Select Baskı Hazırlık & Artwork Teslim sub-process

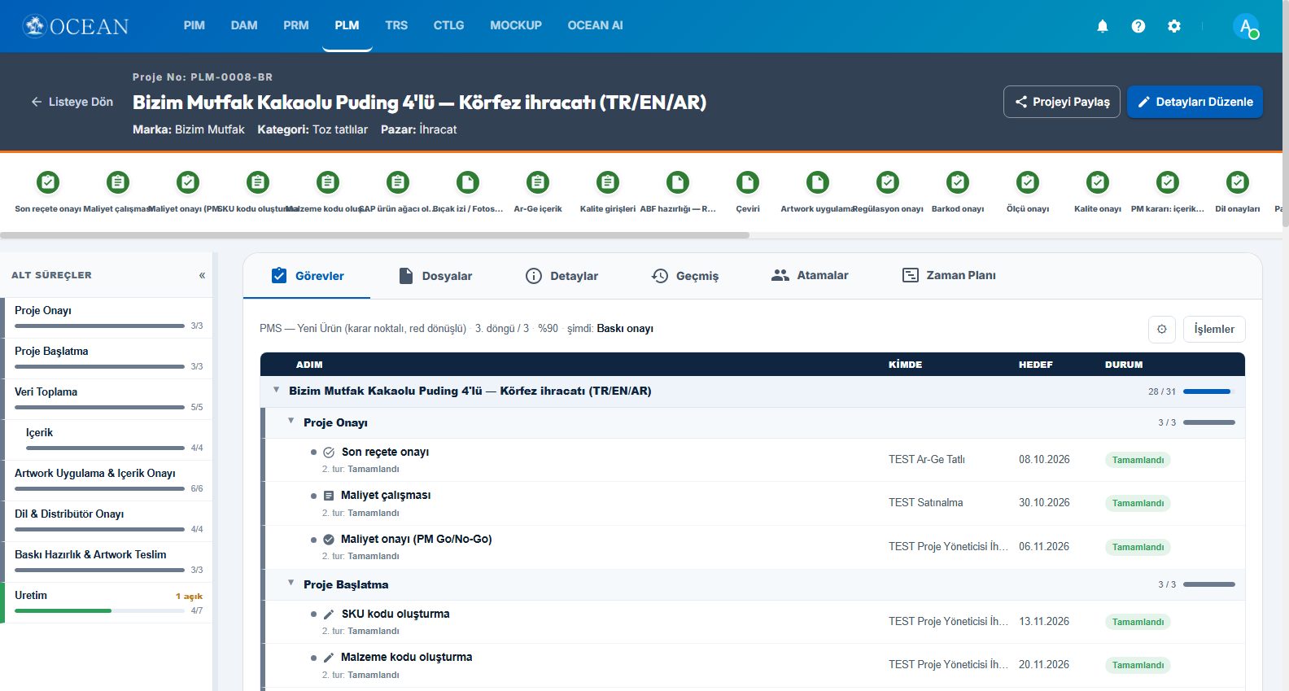(x=108, y=562)
